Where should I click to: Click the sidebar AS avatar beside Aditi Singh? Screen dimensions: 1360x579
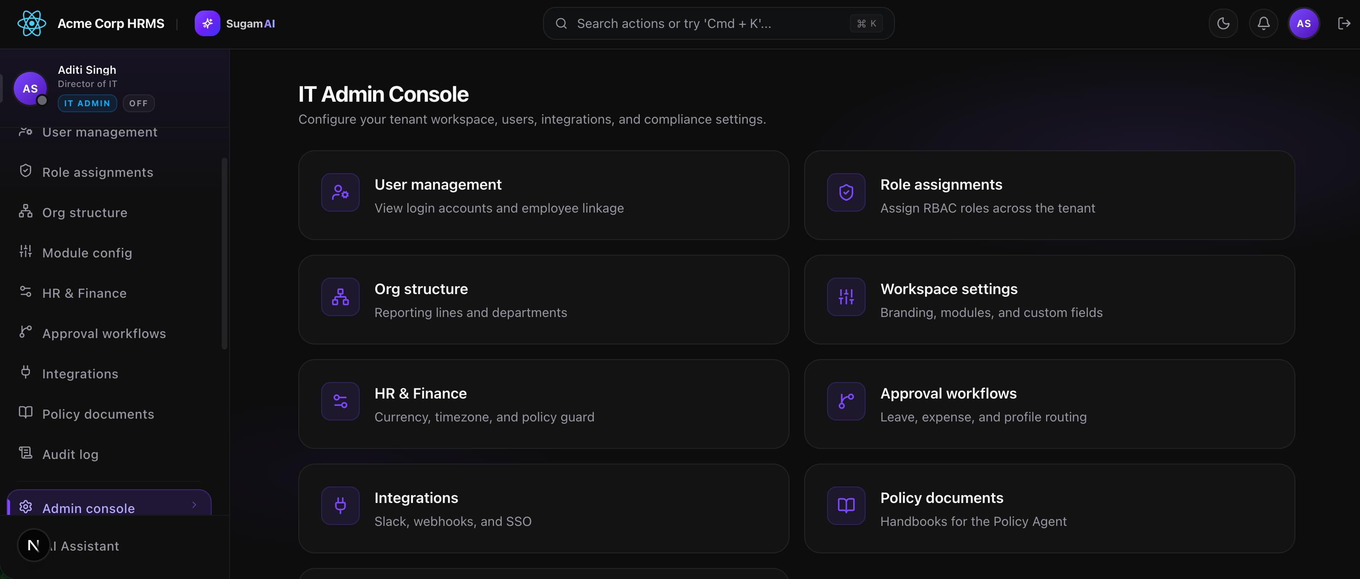(30, 88)
